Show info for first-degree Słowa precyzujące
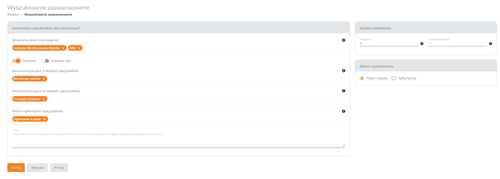Image resolution: width=500 pixels, height=179 pixels. coord(344,71)
